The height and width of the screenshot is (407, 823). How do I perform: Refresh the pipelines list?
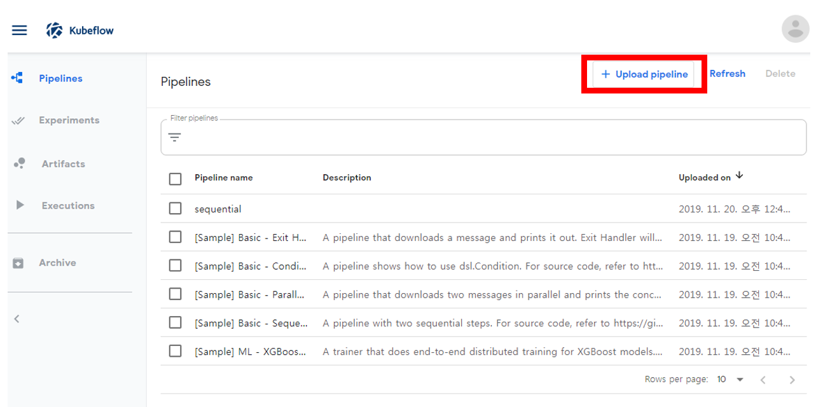point(727,74)
